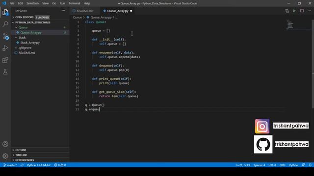The height and width of the screenshot is (176, 314).
Task: Open the Run menu
Action: coord(62,3)
